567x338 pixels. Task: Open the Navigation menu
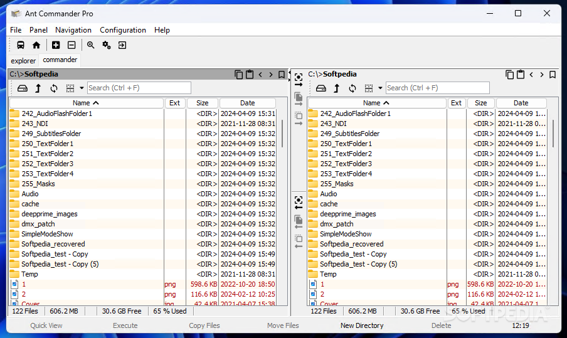[73, 30]
